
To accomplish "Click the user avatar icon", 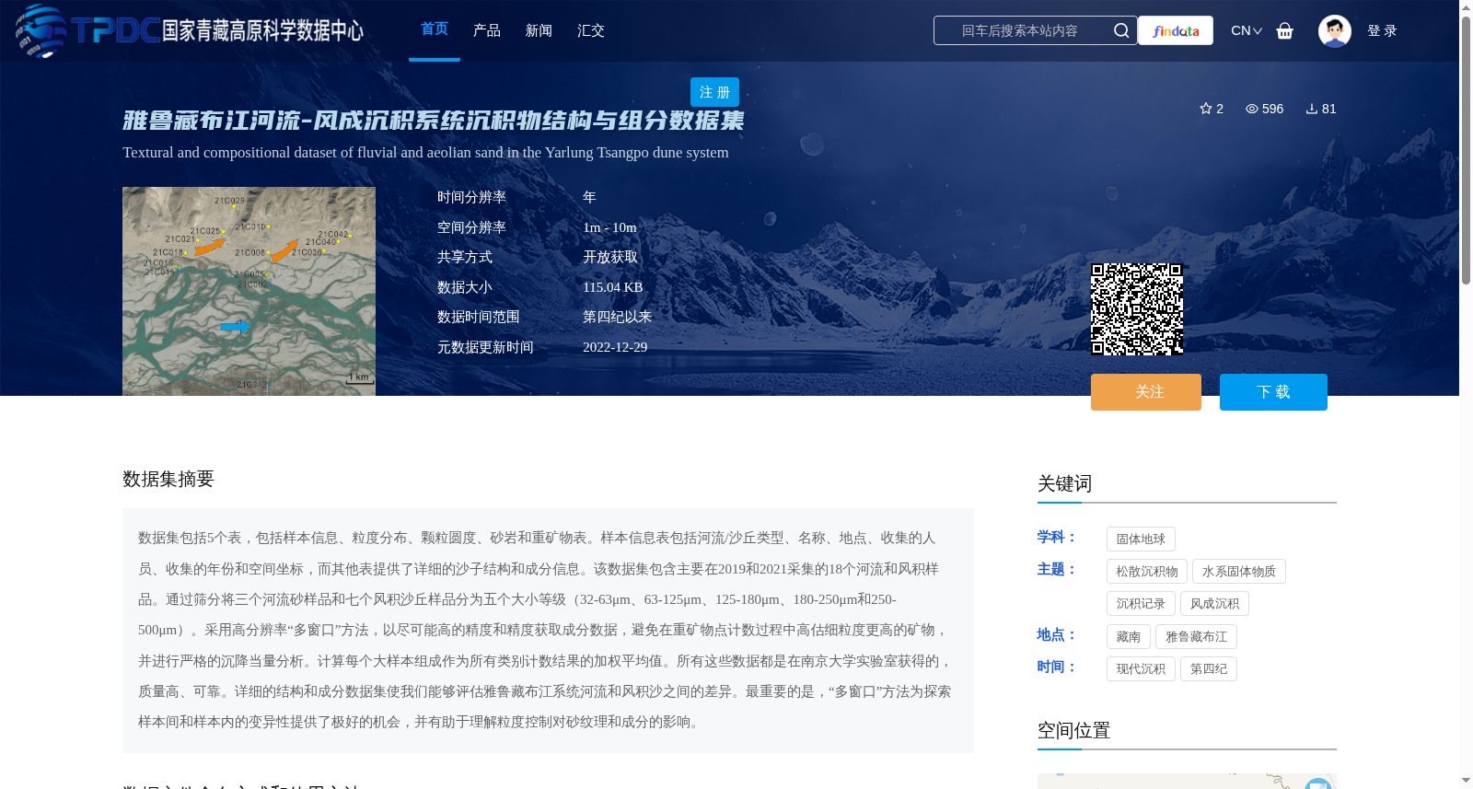I will (1334, 30).
